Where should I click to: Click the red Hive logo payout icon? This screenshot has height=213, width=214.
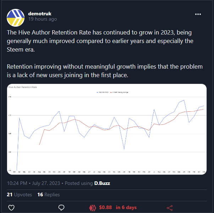coord(93,208)
